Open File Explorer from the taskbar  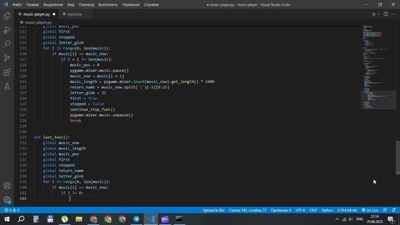pos(79,219)
